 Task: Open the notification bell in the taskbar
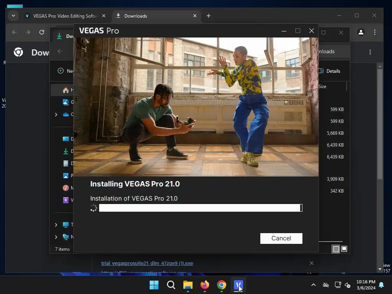(x=382, y=285)
